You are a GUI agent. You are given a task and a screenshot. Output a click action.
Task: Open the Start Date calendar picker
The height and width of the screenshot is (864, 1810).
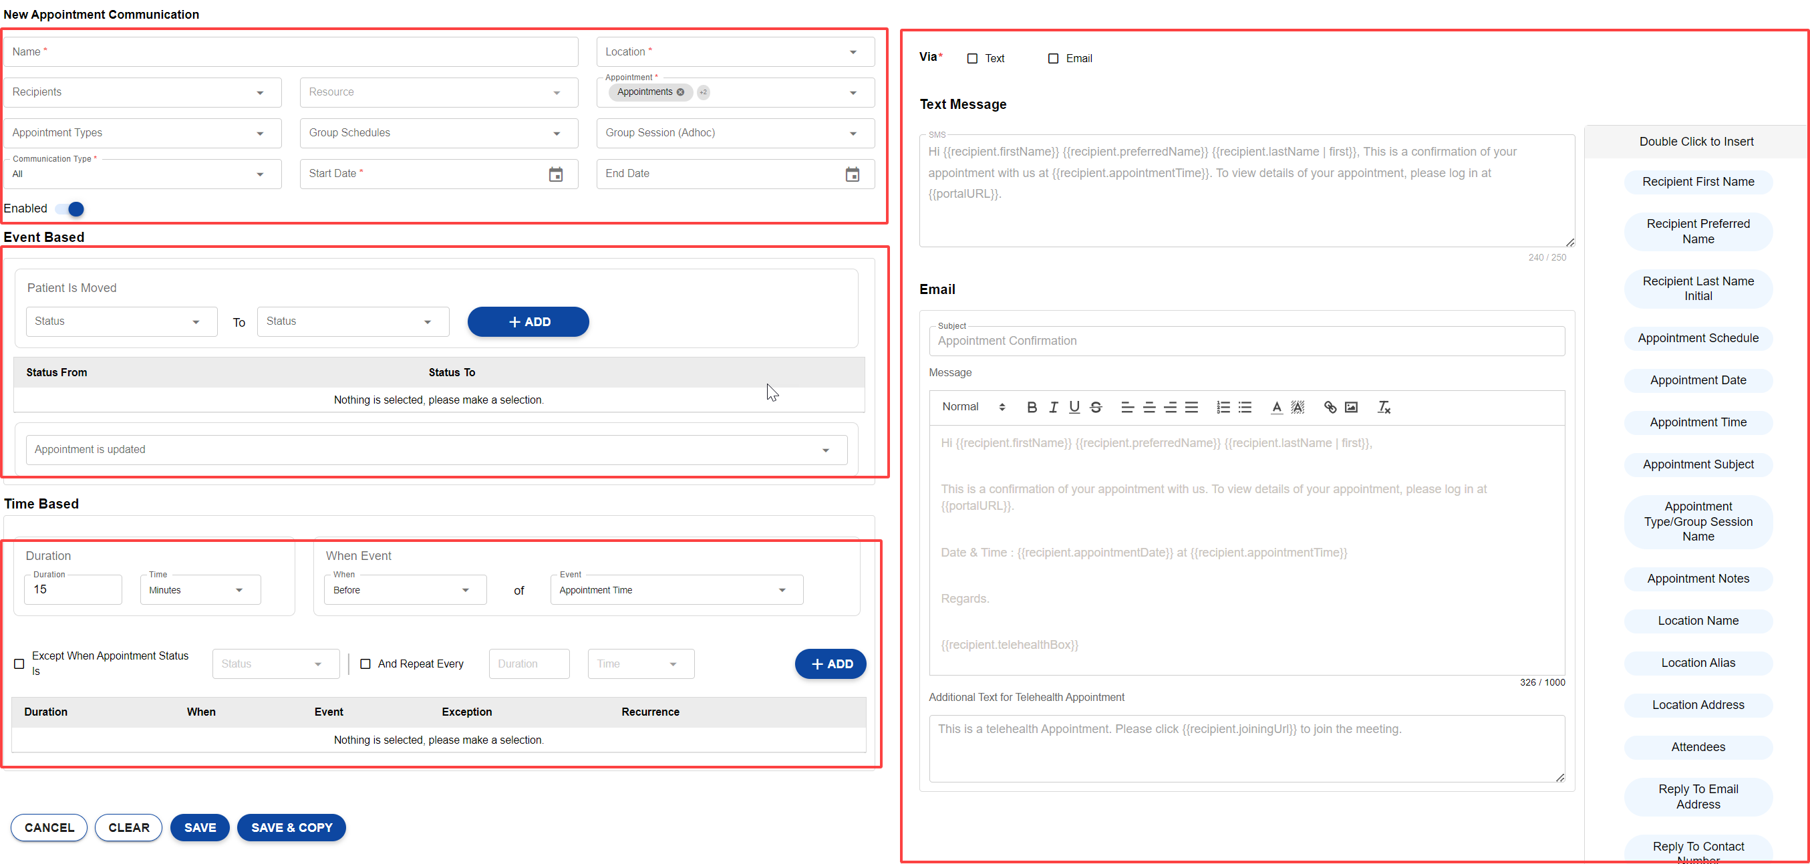(x=555, y=174)
